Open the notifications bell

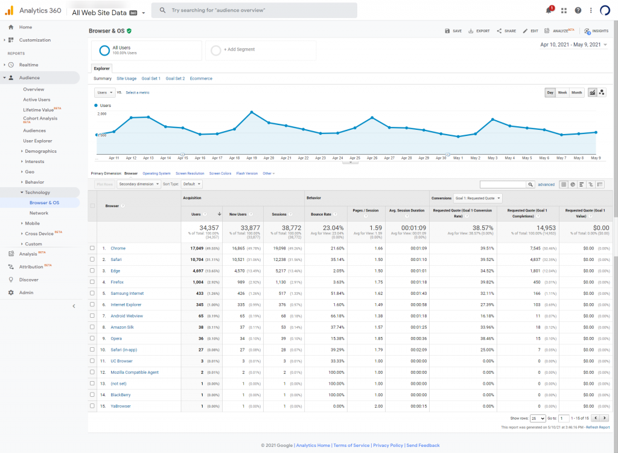pyautogui.click(x=549, y=10)
